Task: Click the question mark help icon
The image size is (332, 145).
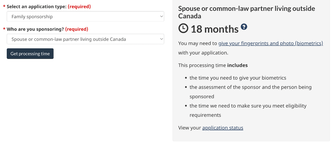Action: pyautogui.click(x=244, y=27)
